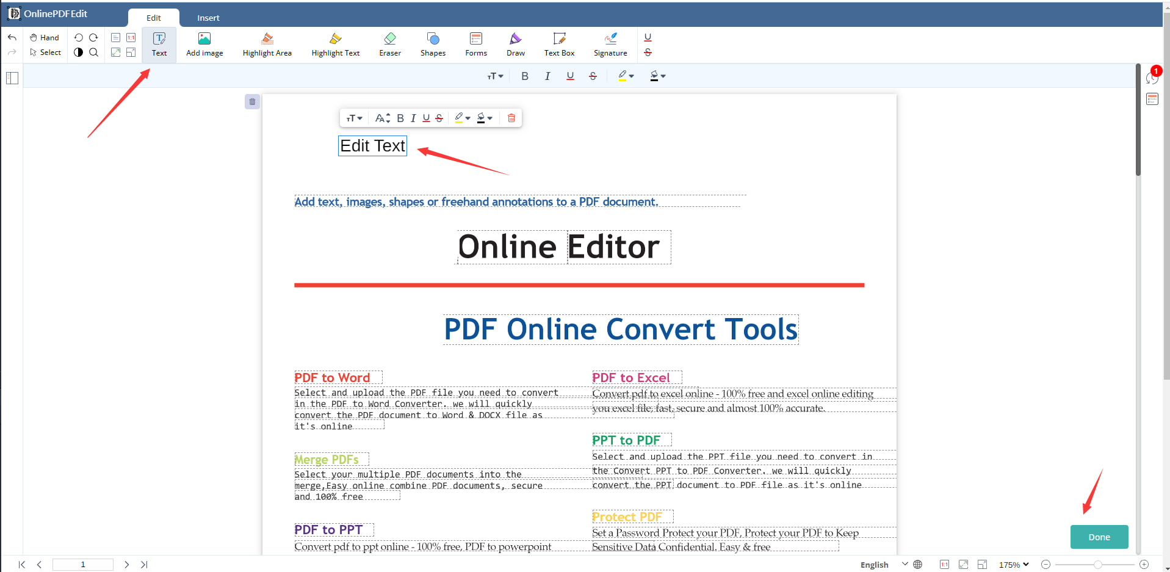The image size is (1170, 572).
Task: Switch to the Insert tab
Action: 208,18
